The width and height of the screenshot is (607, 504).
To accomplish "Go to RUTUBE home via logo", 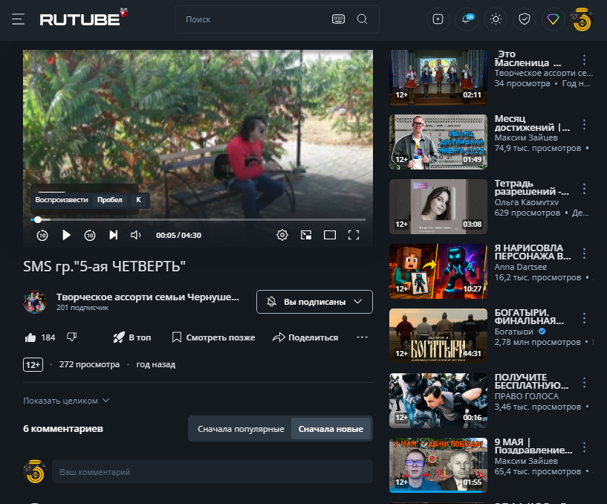I will pyautogui.click(x=84, y=18).
